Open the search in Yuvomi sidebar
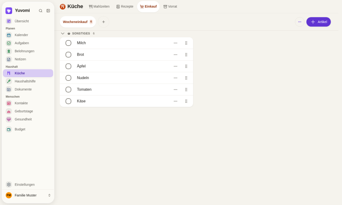 (x=40, y=11)
